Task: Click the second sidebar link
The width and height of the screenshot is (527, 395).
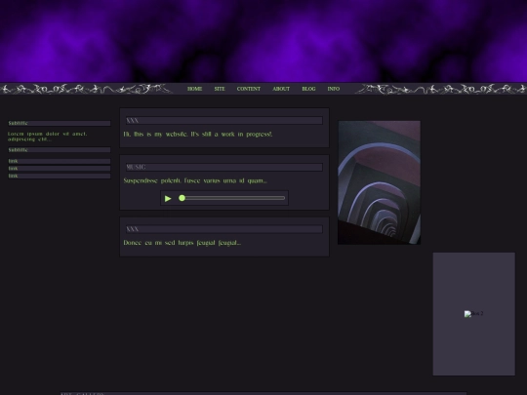Action: [x=60, y=169]
